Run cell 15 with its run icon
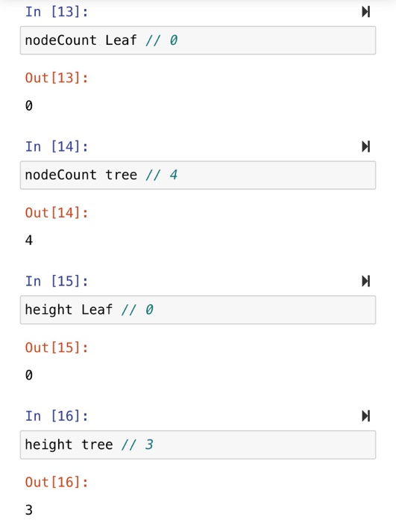Viewport: 396px width, 523px height. coord(365,281)
